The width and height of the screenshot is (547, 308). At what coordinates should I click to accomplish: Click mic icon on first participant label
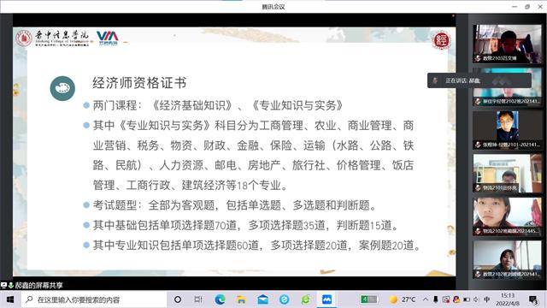478,58
